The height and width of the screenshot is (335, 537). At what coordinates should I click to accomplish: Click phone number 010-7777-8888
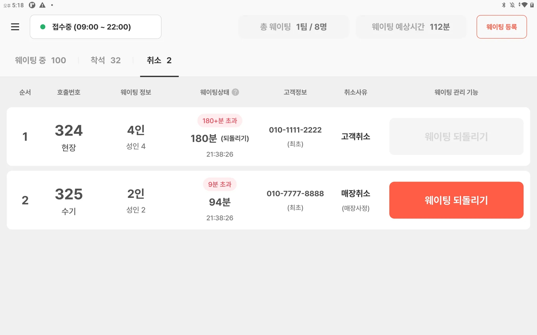point(295,194)
